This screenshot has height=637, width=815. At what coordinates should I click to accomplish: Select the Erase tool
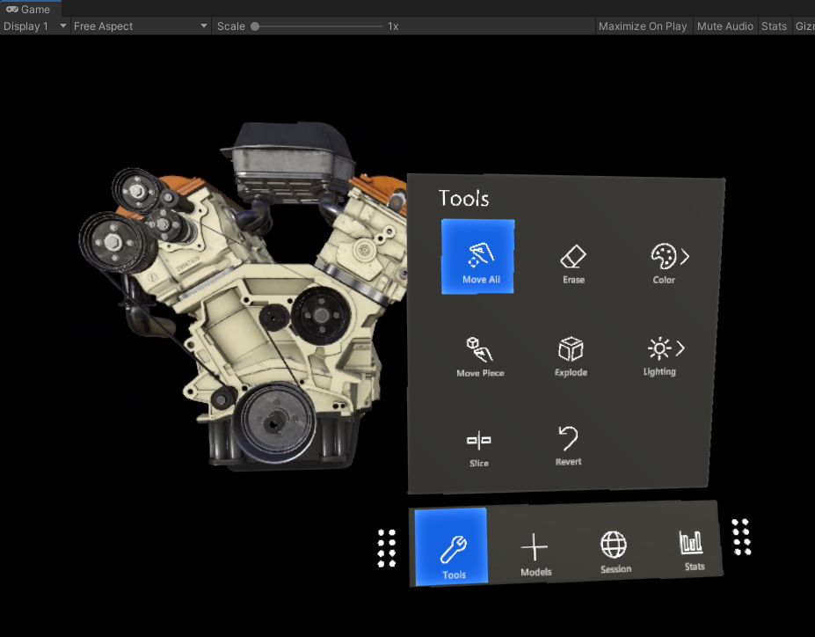click(x=572, y=260)
